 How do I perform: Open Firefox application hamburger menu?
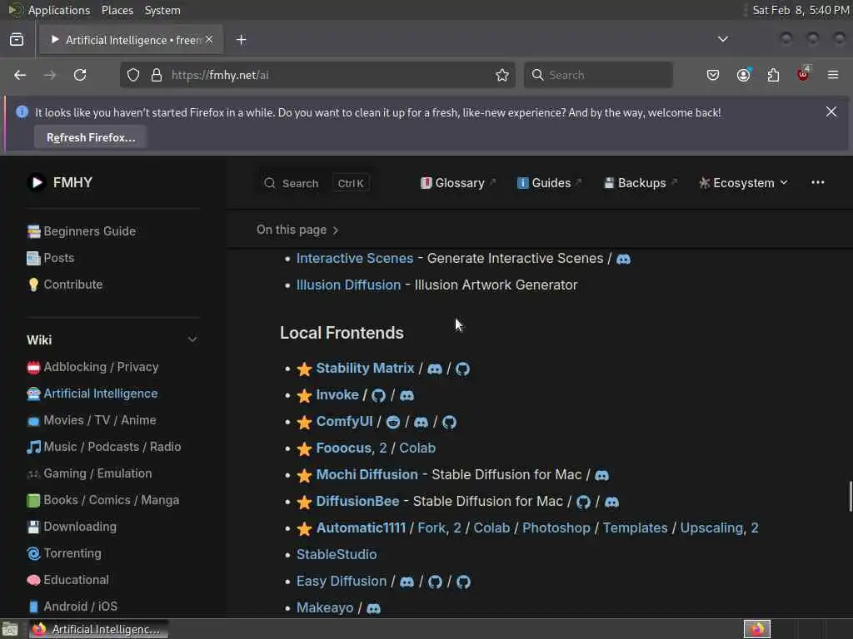[833, 75]
